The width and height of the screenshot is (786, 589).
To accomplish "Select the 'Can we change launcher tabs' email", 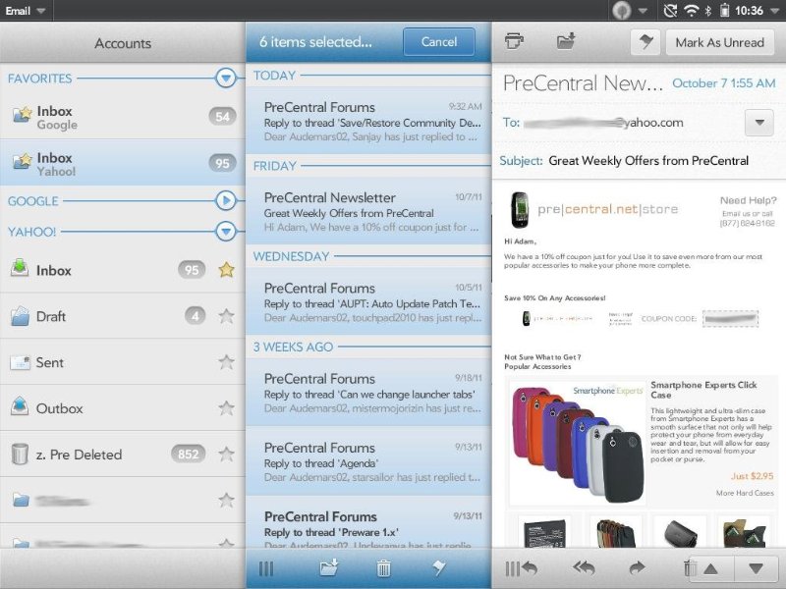I will coord(368,393).
